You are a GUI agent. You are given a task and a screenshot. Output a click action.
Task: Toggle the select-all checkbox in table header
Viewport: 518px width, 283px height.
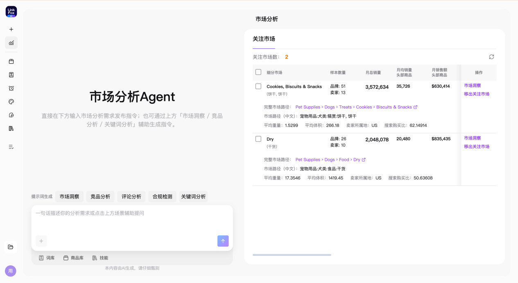[258, 72]
